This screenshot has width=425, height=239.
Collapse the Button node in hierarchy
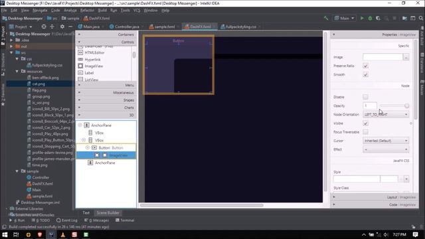[x=87, y=147]
